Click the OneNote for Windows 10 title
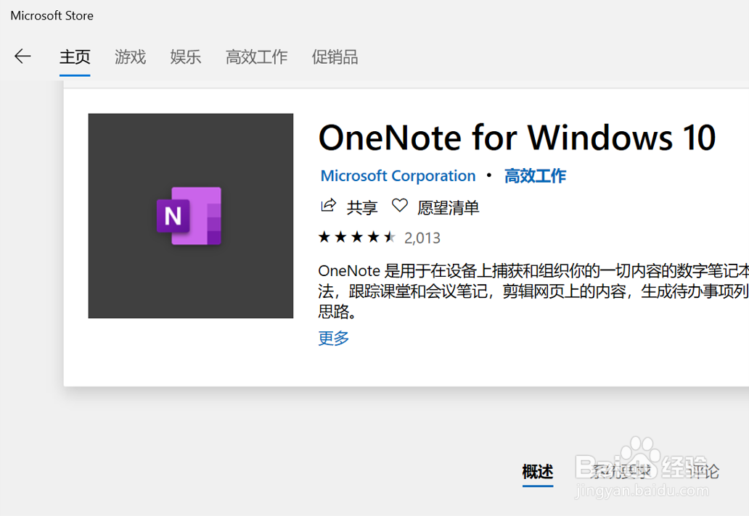Viewport: 749px width, 516px height. [x=517, y=138]
